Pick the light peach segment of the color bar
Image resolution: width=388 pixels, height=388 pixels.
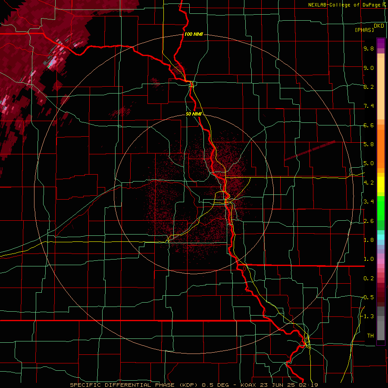click(381, 88)
